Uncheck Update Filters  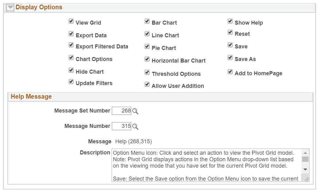tap(71, 81)
